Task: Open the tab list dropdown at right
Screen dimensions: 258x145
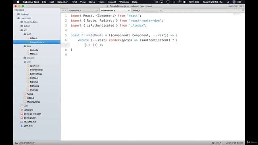Action: tap(243, 10)
